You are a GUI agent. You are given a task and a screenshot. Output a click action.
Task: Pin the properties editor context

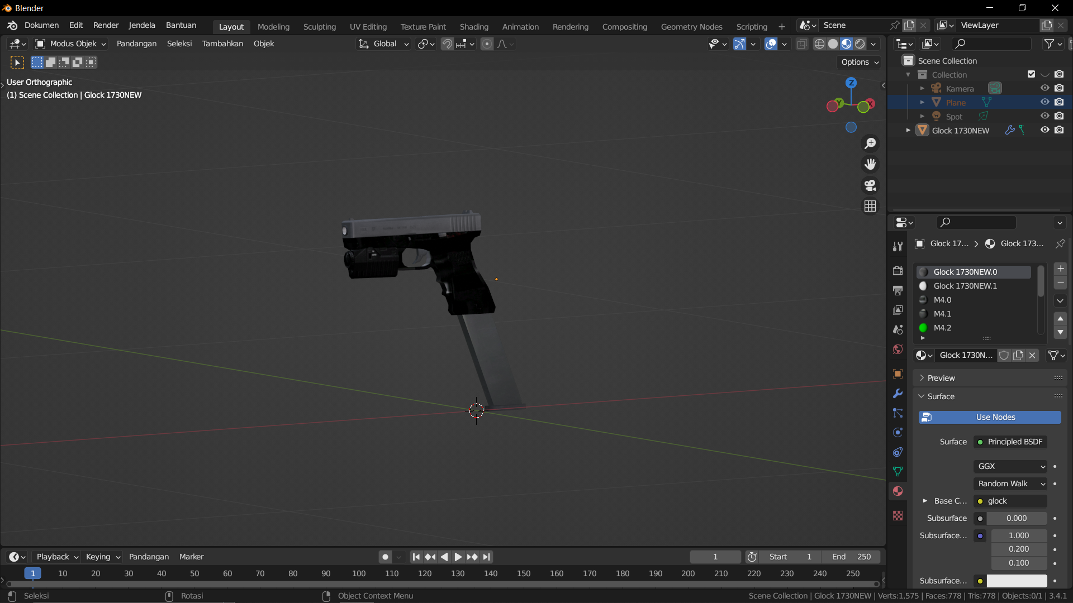pyautogui.click(x=1060, y=243)
